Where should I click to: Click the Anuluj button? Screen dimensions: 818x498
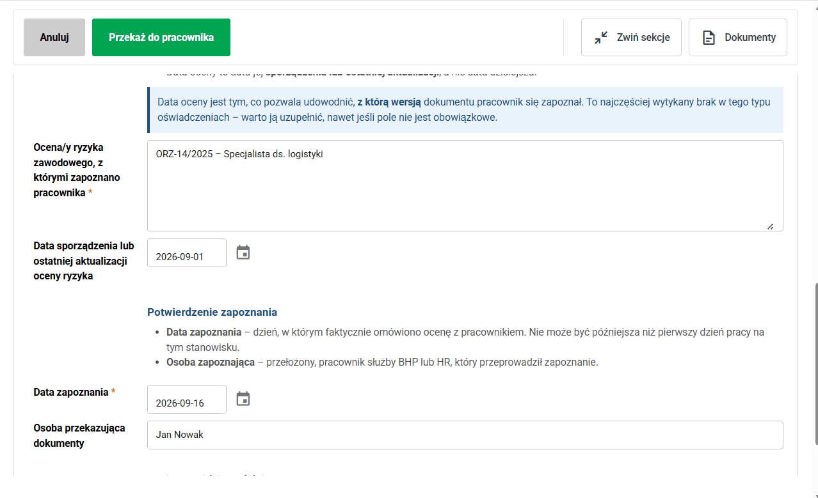pos(54,37)
